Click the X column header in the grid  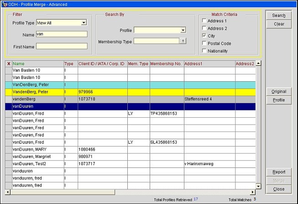[8, 64]
